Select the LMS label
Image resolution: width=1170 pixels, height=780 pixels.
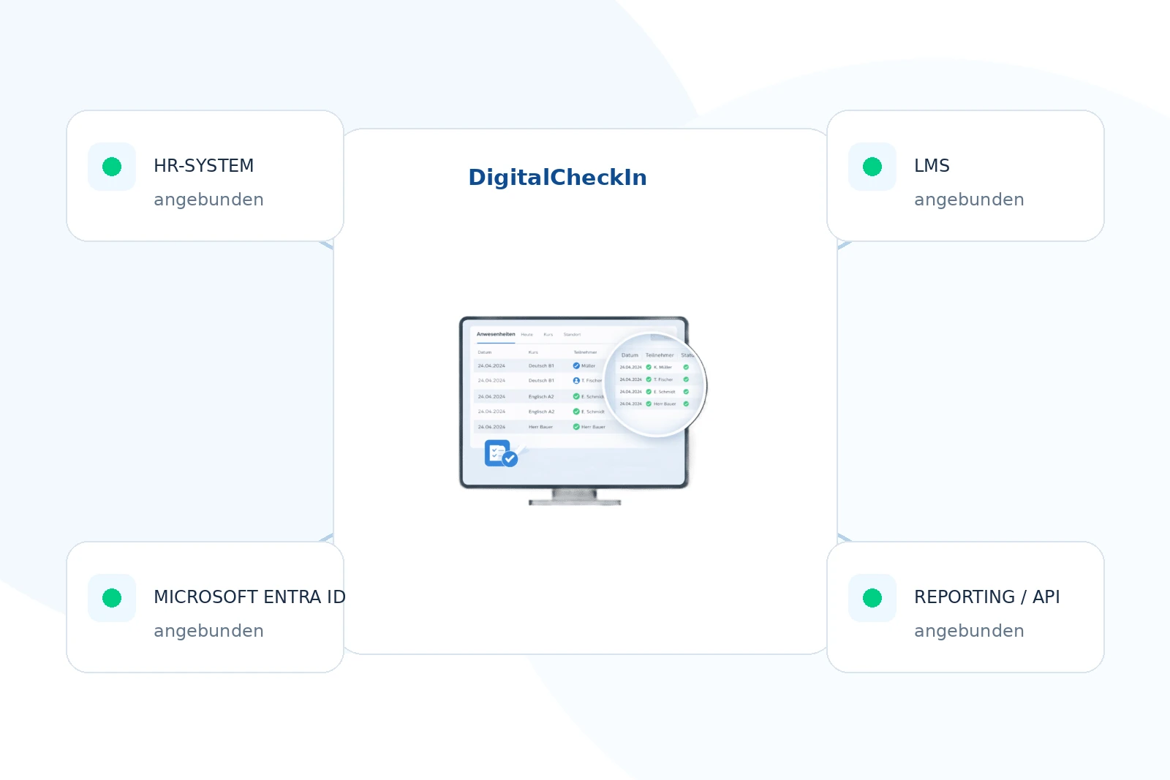932,166
